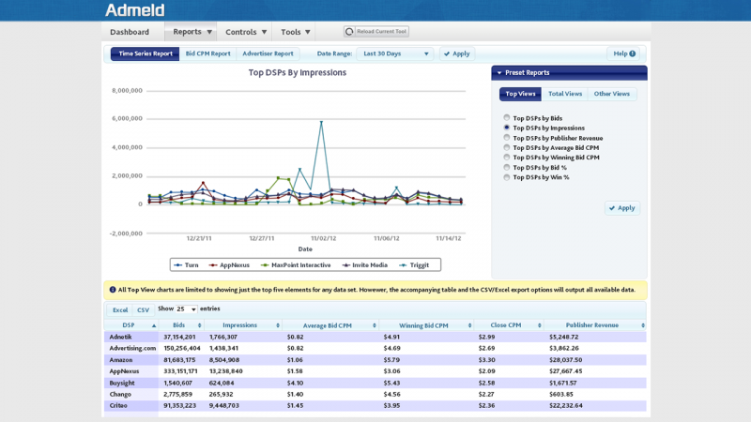The width and height of the screenshot is (751, 422).
Task: Click the Chango table row name
Action: tap(120, 394)
